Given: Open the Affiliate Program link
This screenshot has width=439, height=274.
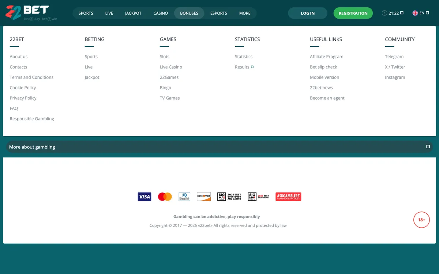Looking at the screenshot, I should coord(327,57).
